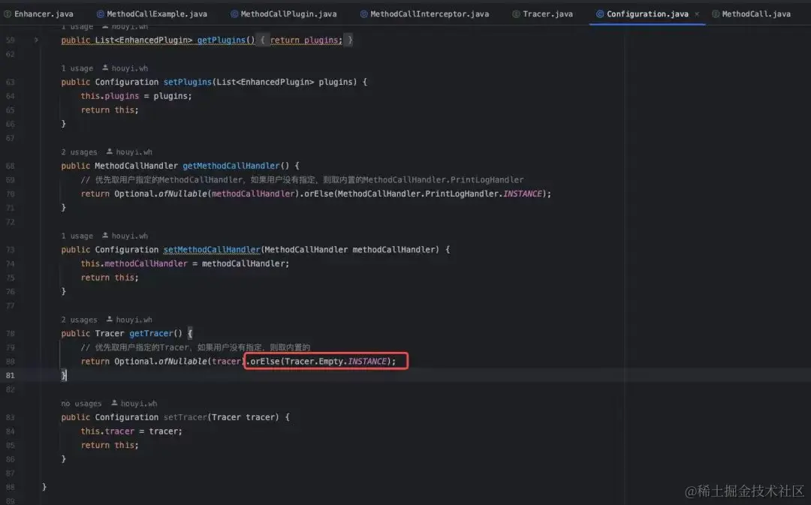Click underlined setMethodCallHandler method name

point(212,249)
